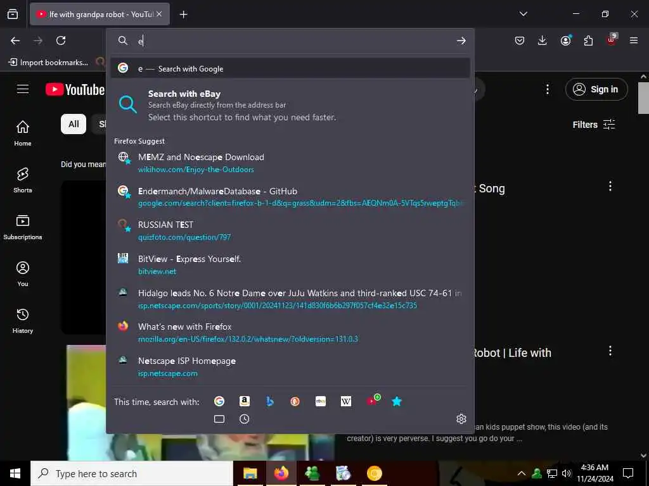This screenshot has width=649, height=486.
Task: List all tabs dropdown arrow
Action: tap(523, 14)
